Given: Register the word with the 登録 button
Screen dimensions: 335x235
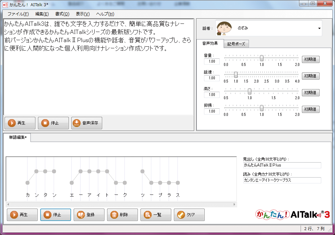Looking at the screenshot, I should point(89,214).
